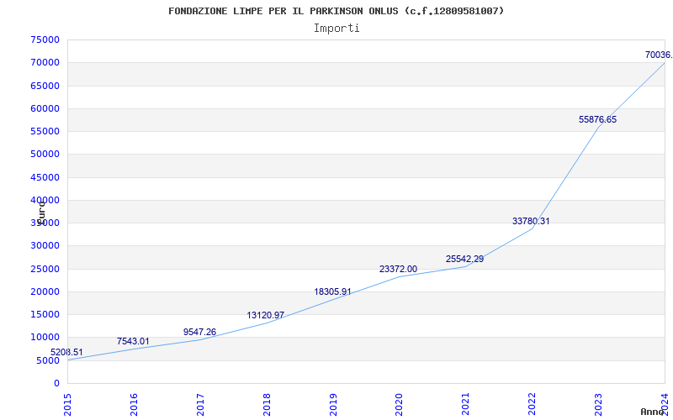Viewport: 673px width, 420px height.
Task: Click the y-axis value 75000
Action: point(45,39)
